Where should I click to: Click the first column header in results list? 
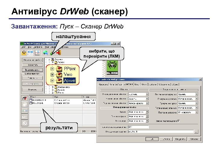pos(41,97)
